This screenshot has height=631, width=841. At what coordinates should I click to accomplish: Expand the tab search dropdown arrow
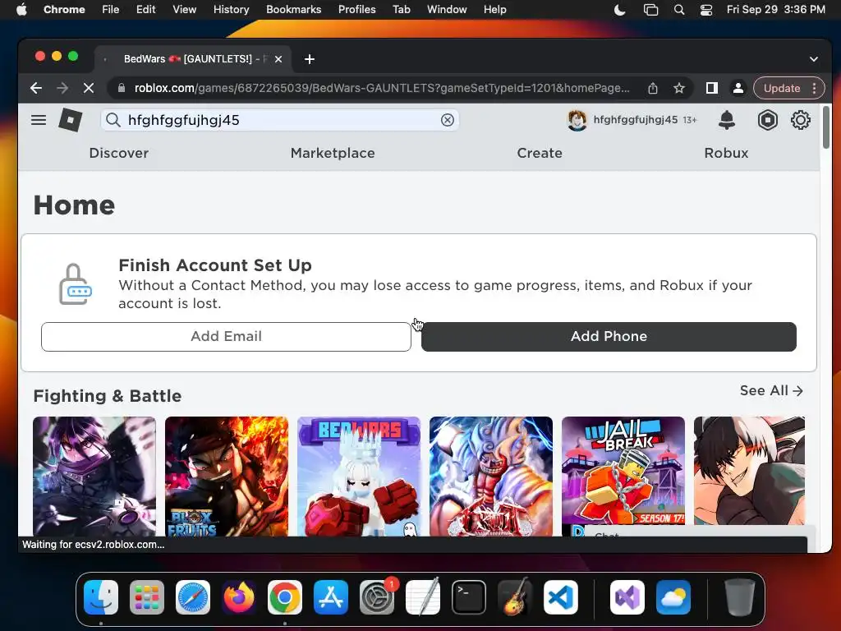(x=814, y=59)
